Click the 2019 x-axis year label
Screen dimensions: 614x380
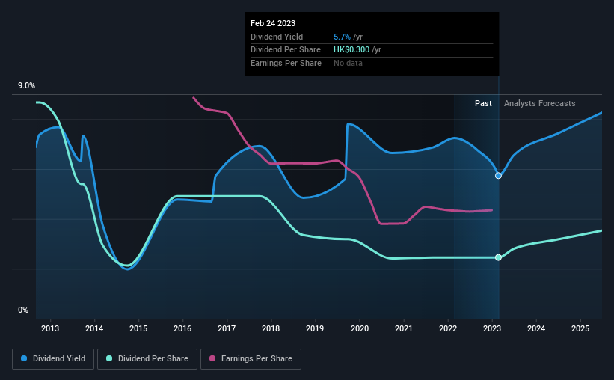pyautogui.click(x=315, y=328)
